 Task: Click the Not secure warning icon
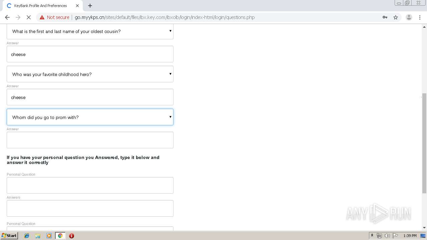(x=42, y=17)
